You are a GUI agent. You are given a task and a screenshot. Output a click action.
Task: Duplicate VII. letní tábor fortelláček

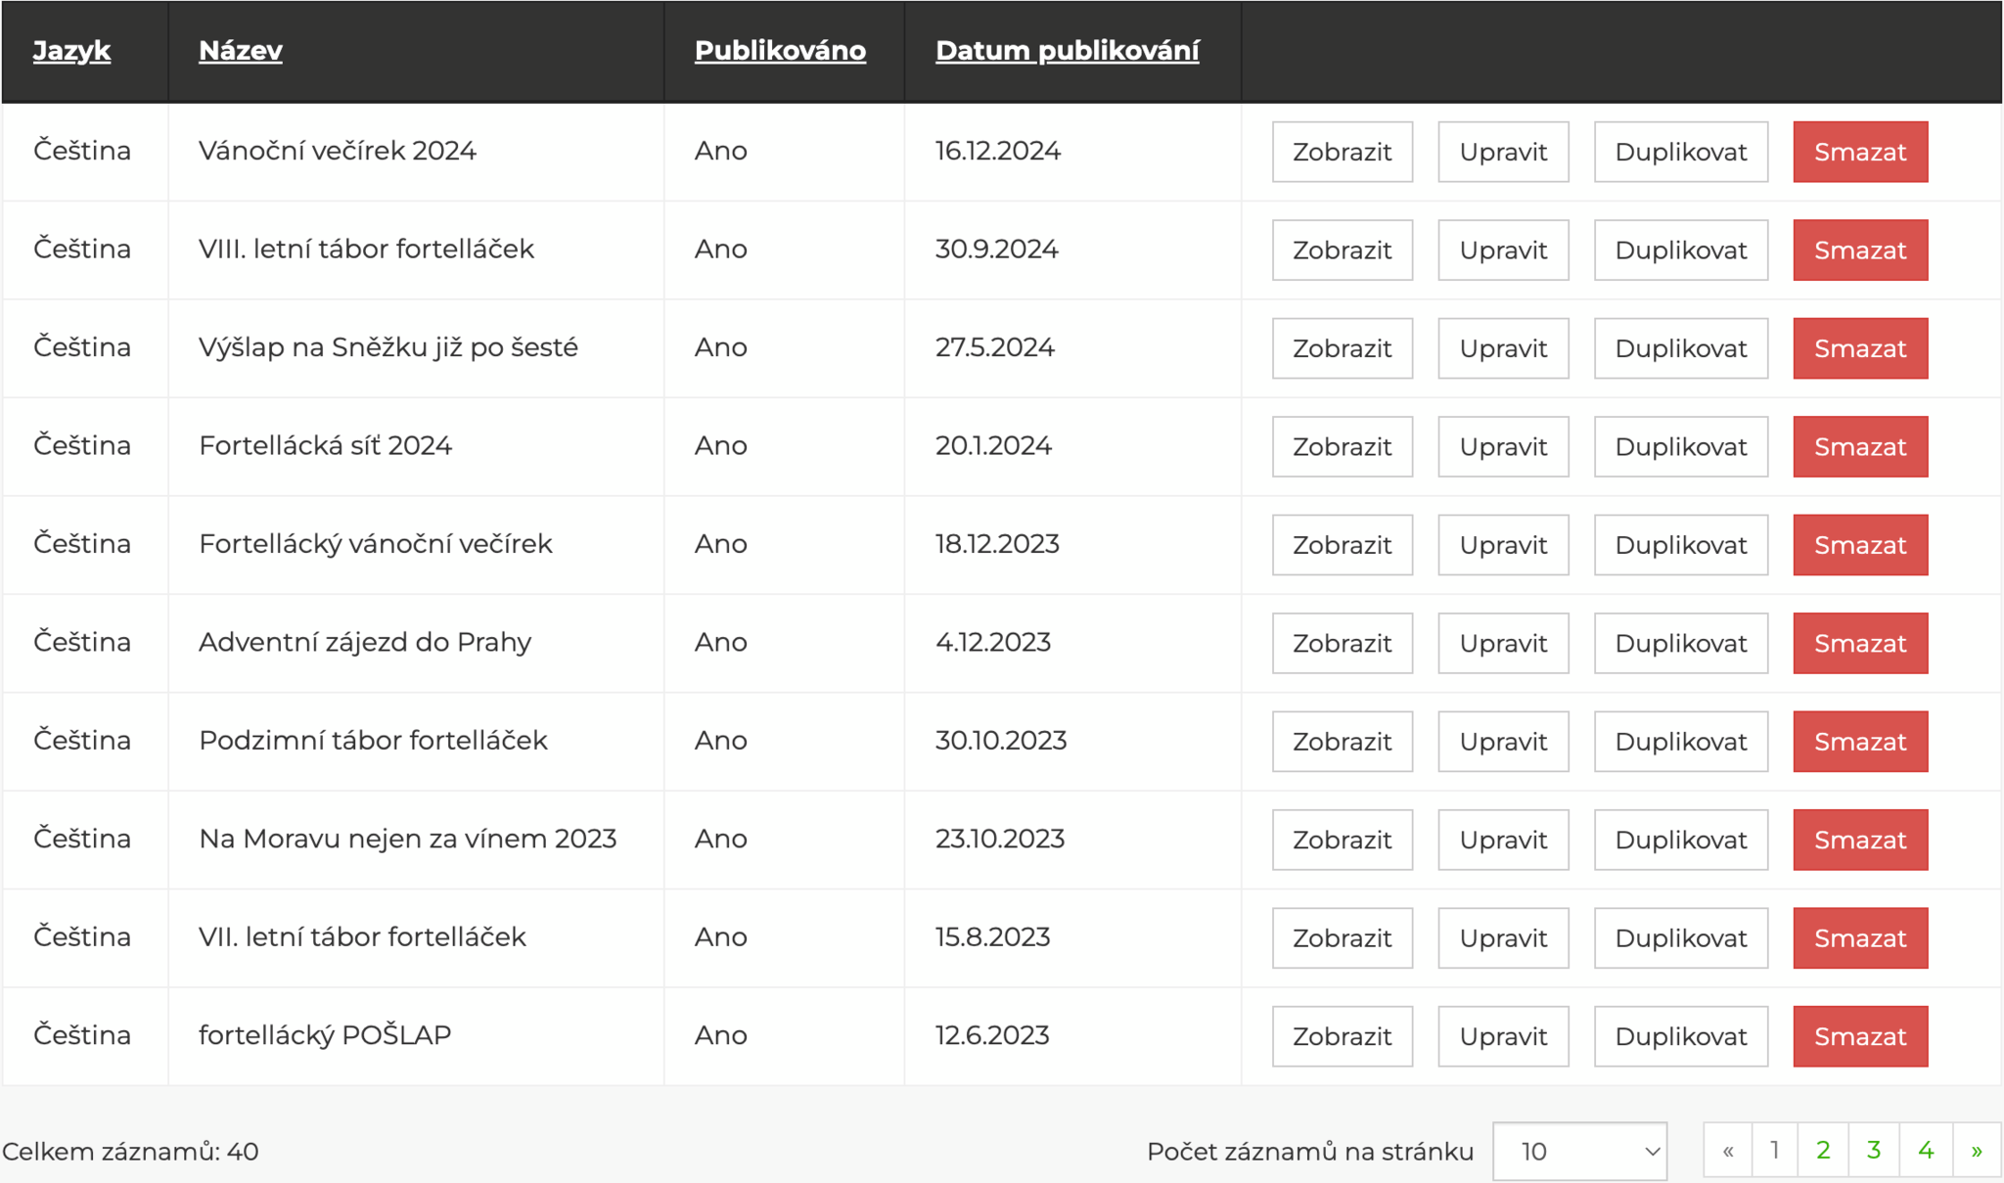click(1681, 938)
